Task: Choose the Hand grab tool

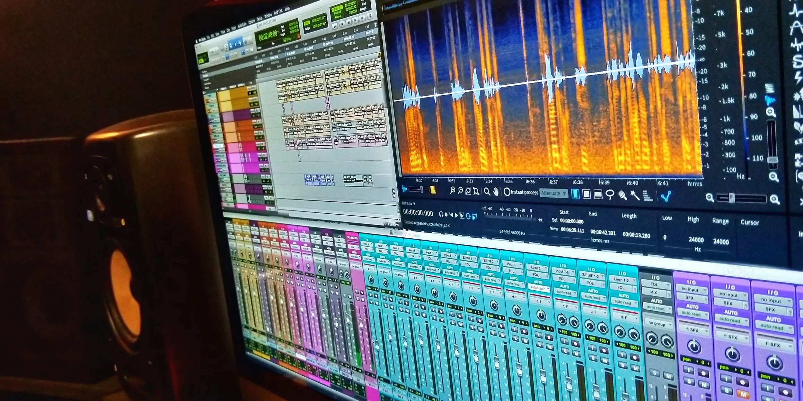Action: [496, 192]
